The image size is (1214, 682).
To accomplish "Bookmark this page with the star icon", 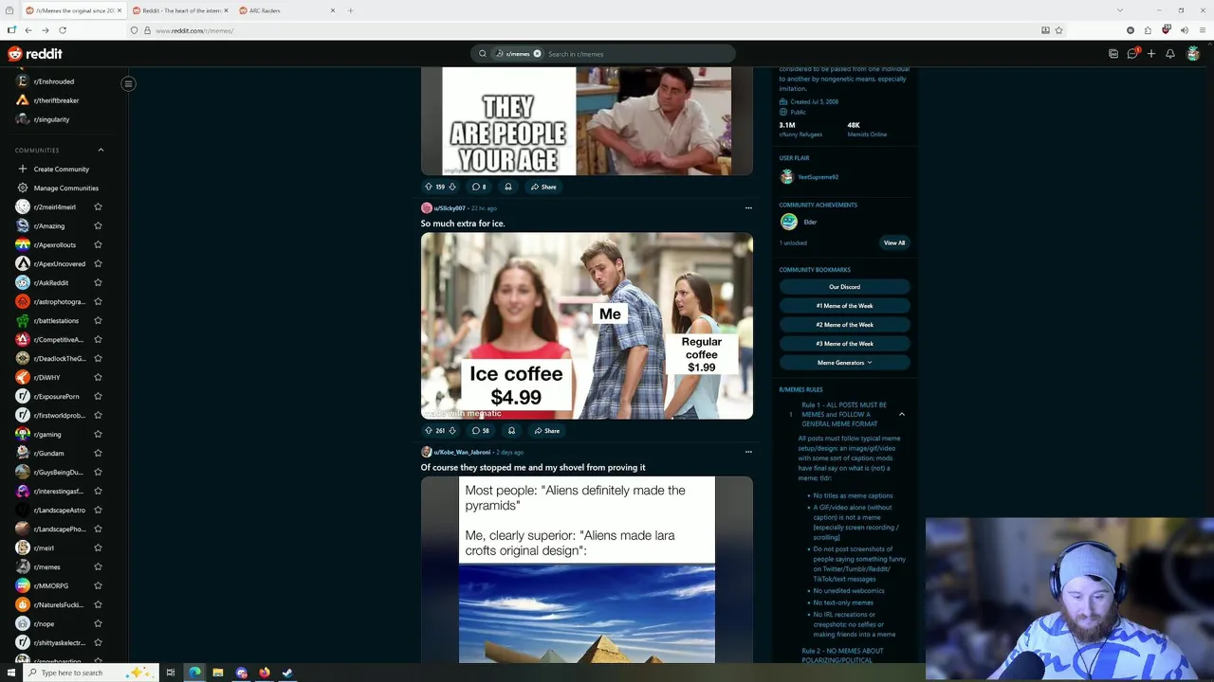I will [x=1058, y=30].
